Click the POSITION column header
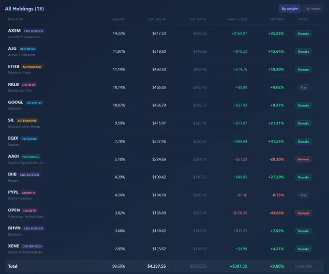Image resolution: width=329 pixels, height=274 pixels. pos(16,19)
